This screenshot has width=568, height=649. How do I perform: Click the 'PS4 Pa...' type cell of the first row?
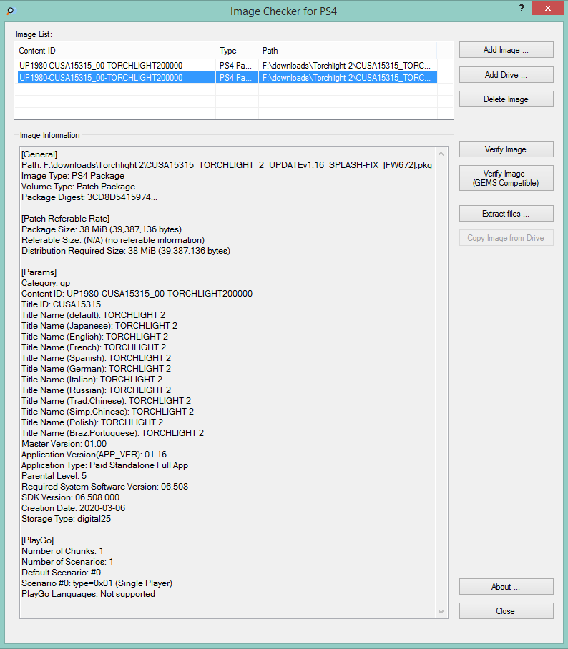[x=237, y=65]
